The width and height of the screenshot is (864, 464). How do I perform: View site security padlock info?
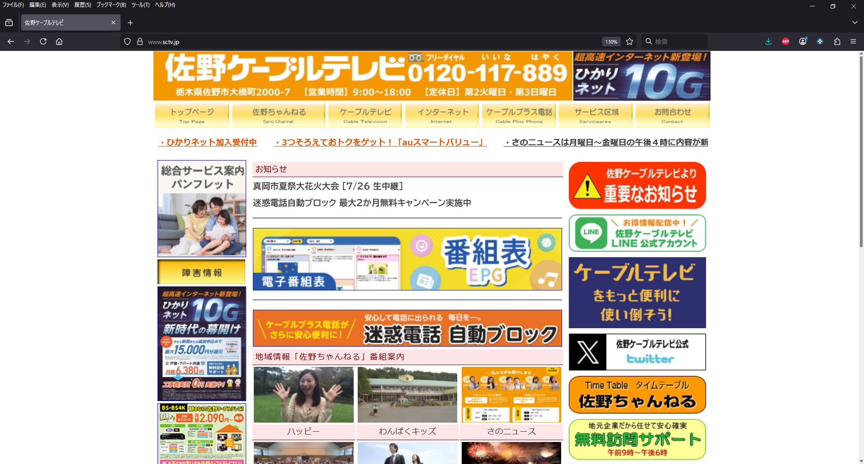(x=140, y=41)
